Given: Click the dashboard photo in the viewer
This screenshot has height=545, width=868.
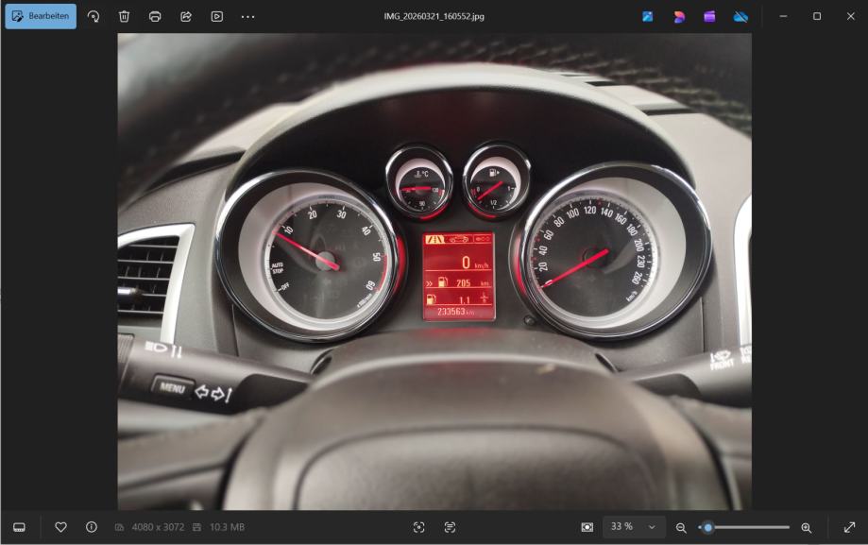Looking at the screenshot, I should click(x=434, y=271).
